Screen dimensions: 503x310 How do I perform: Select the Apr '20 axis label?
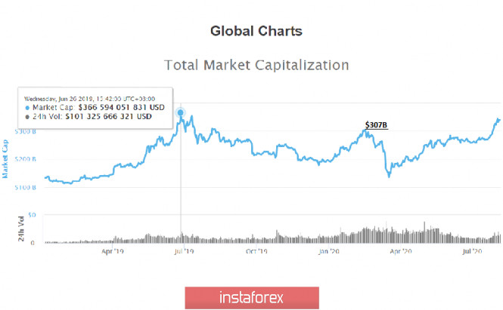tap(401, 252)
